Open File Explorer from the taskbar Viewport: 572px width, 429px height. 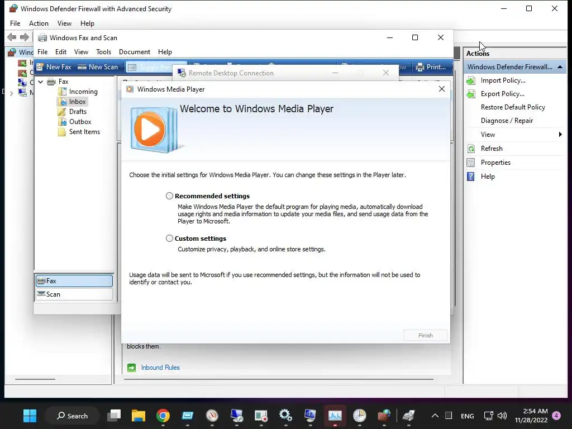139,415
